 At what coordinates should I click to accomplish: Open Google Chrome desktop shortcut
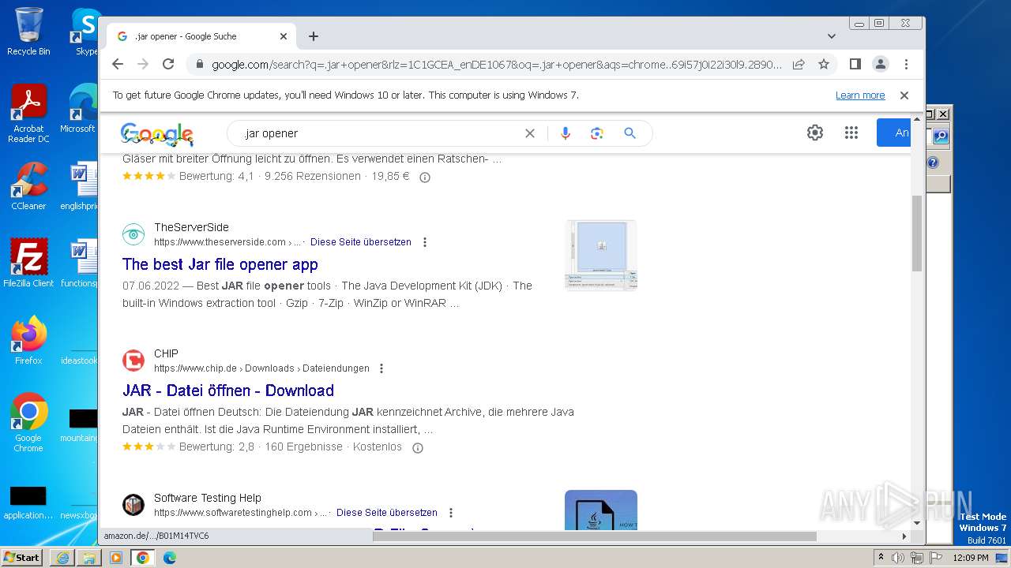[x=28, y=423]
